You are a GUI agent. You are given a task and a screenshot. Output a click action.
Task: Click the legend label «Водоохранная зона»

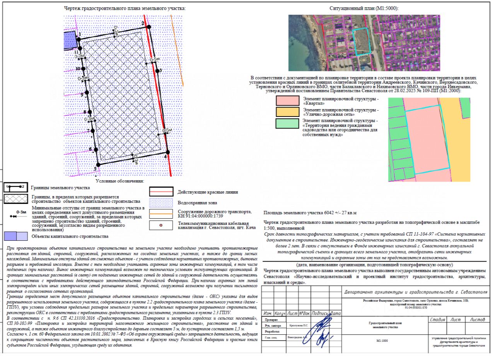tap(197, 202)
